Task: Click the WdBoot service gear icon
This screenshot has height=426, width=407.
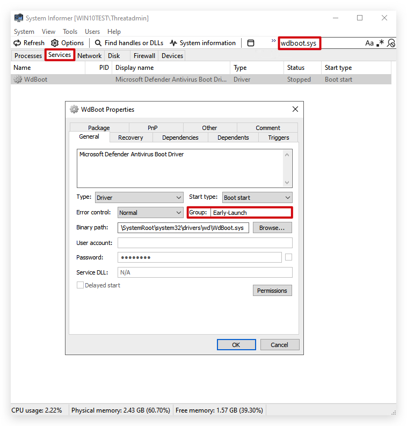Action: click(18, 80)
